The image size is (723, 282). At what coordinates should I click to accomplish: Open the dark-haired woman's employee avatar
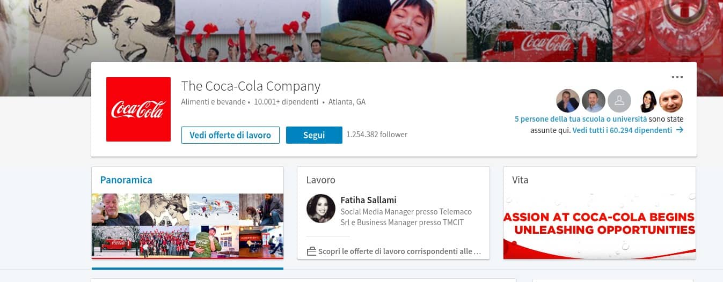click(647, 101)
